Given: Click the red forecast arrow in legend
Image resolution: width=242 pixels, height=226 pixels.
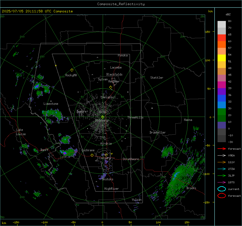Looking at the screenshot, I should coord(222,149).
